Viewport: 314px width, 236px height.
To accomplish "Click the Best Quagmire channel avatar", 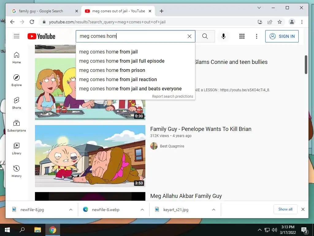I will (x=154, y=146).
